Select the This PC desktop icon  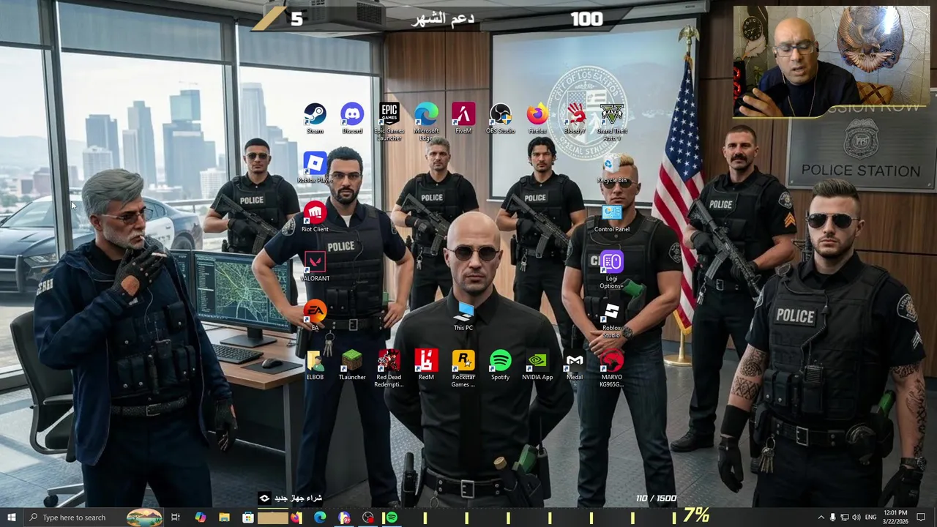click(463, 315)
